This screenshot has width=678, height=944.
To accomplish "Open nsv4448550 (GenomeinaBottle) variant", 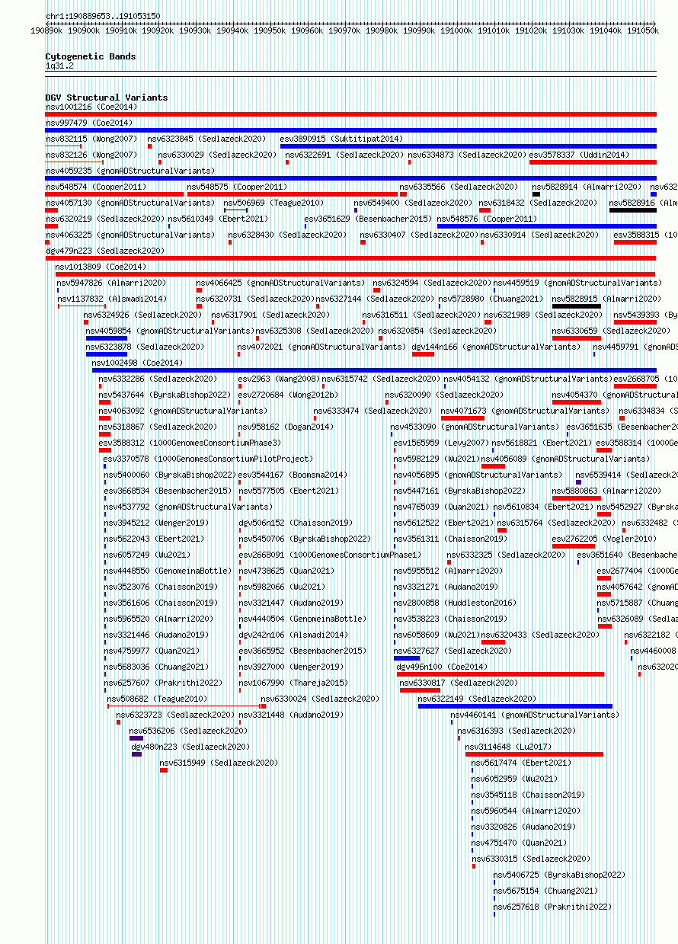I will click(x=168, y=571).
